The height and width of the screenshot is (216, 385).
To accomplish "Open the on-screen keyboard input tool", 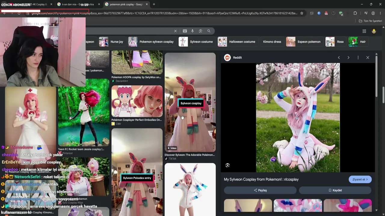I will point(185,31).
